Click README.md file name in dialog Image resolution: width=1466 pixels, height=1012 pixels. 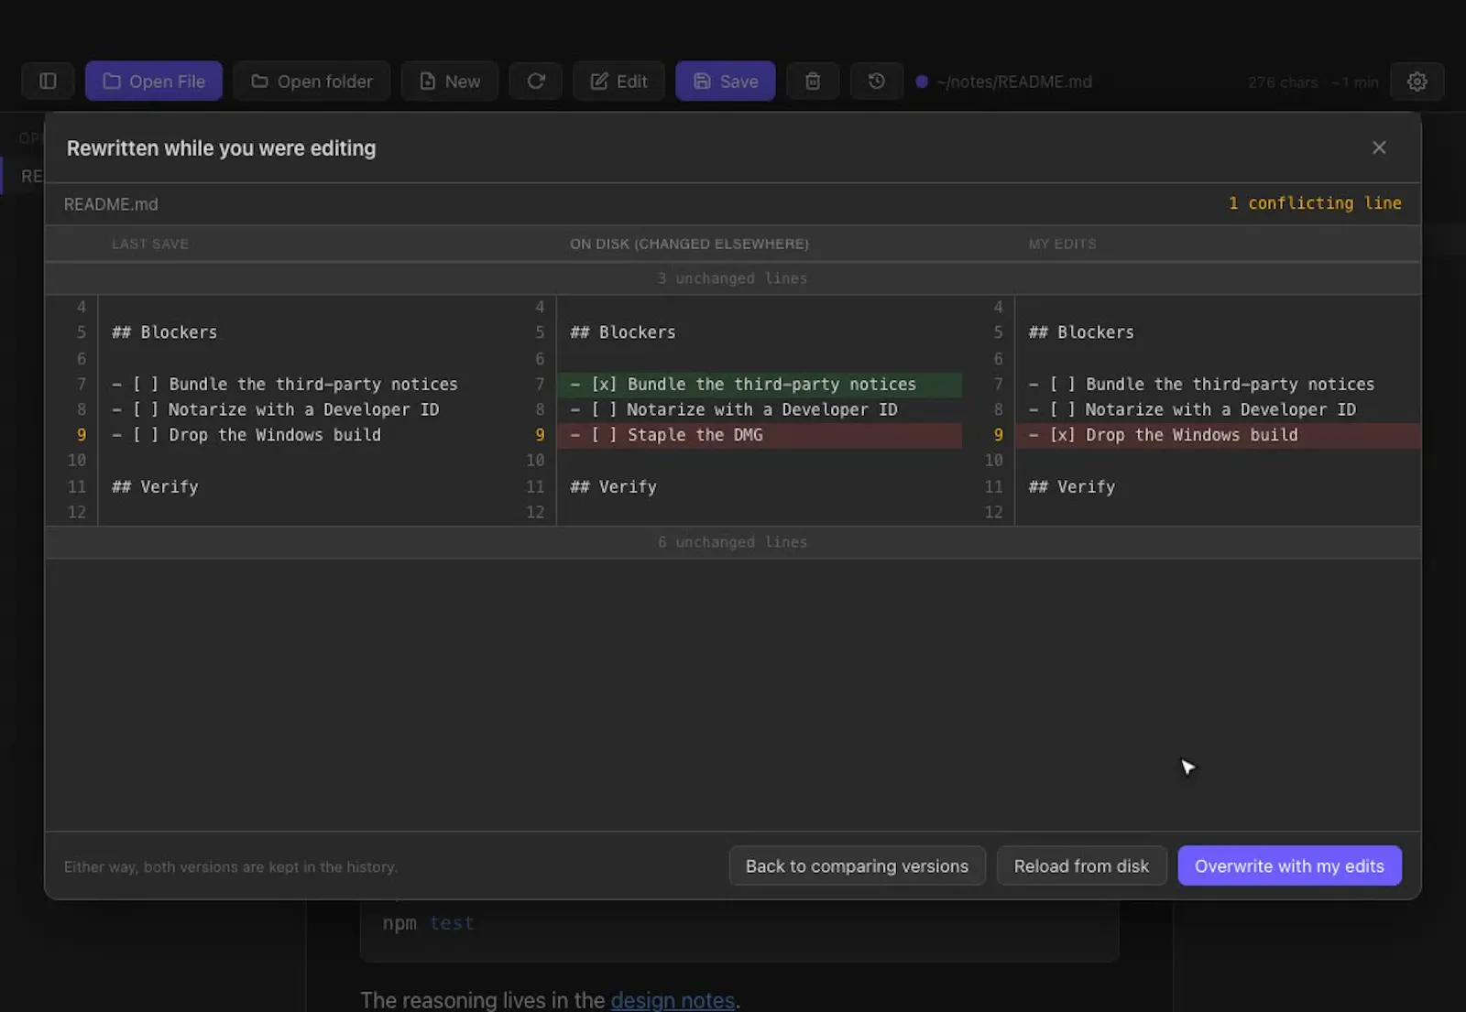click(x=111, y=204)
